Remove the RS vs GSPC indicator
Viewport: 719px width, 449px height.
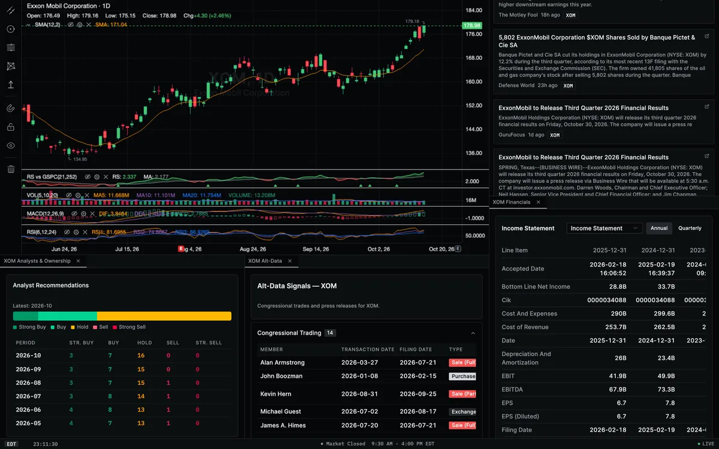[106, 177]
